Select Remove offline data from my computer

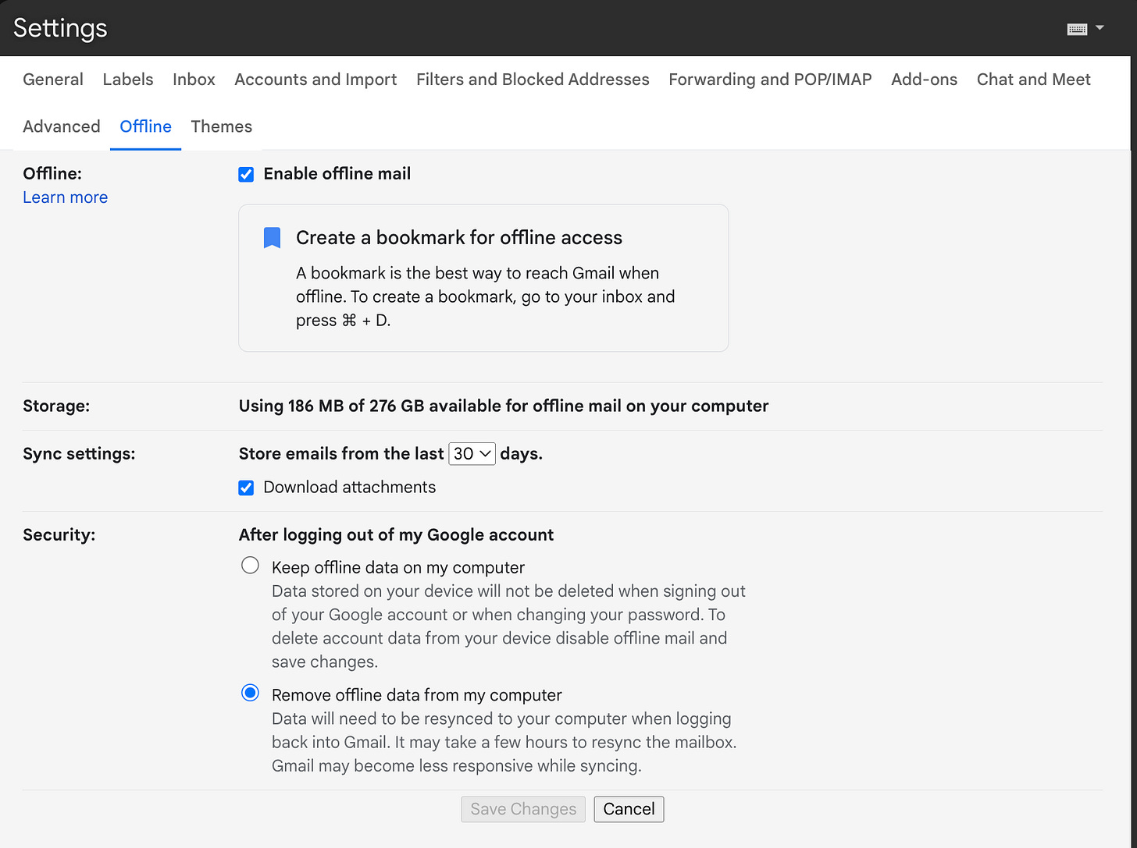(x=250, y=693)
